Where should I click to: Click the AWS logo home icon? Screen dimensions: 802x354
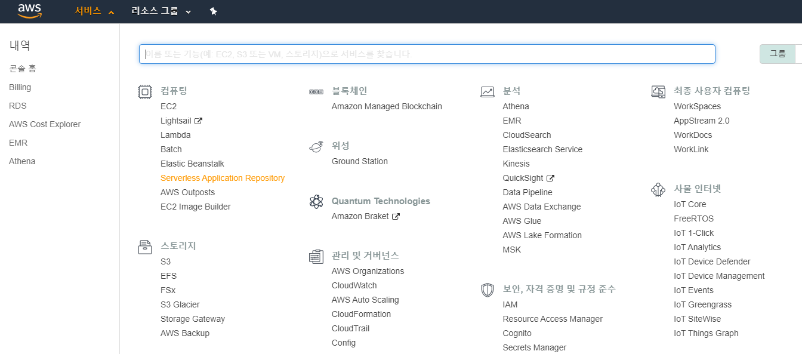[x=29, y=11]
